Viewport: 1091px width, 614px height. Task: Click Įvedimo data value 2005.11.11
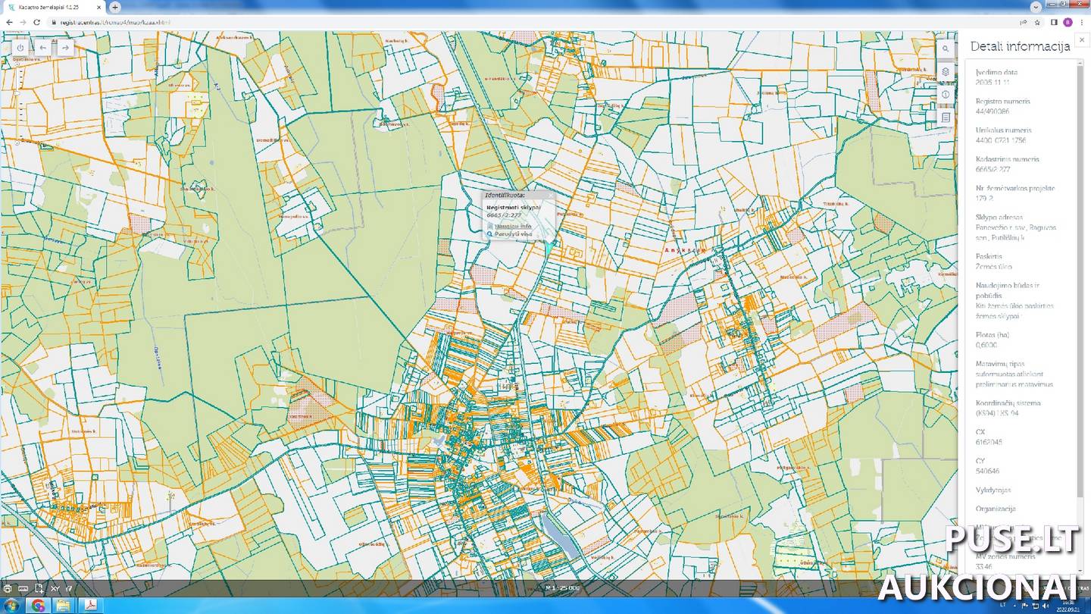[993, 82]
